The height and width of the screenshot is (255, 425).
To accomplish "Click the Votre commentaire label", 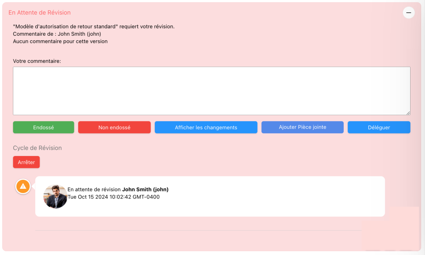I will pyautogui.click(x=37, y=61).
